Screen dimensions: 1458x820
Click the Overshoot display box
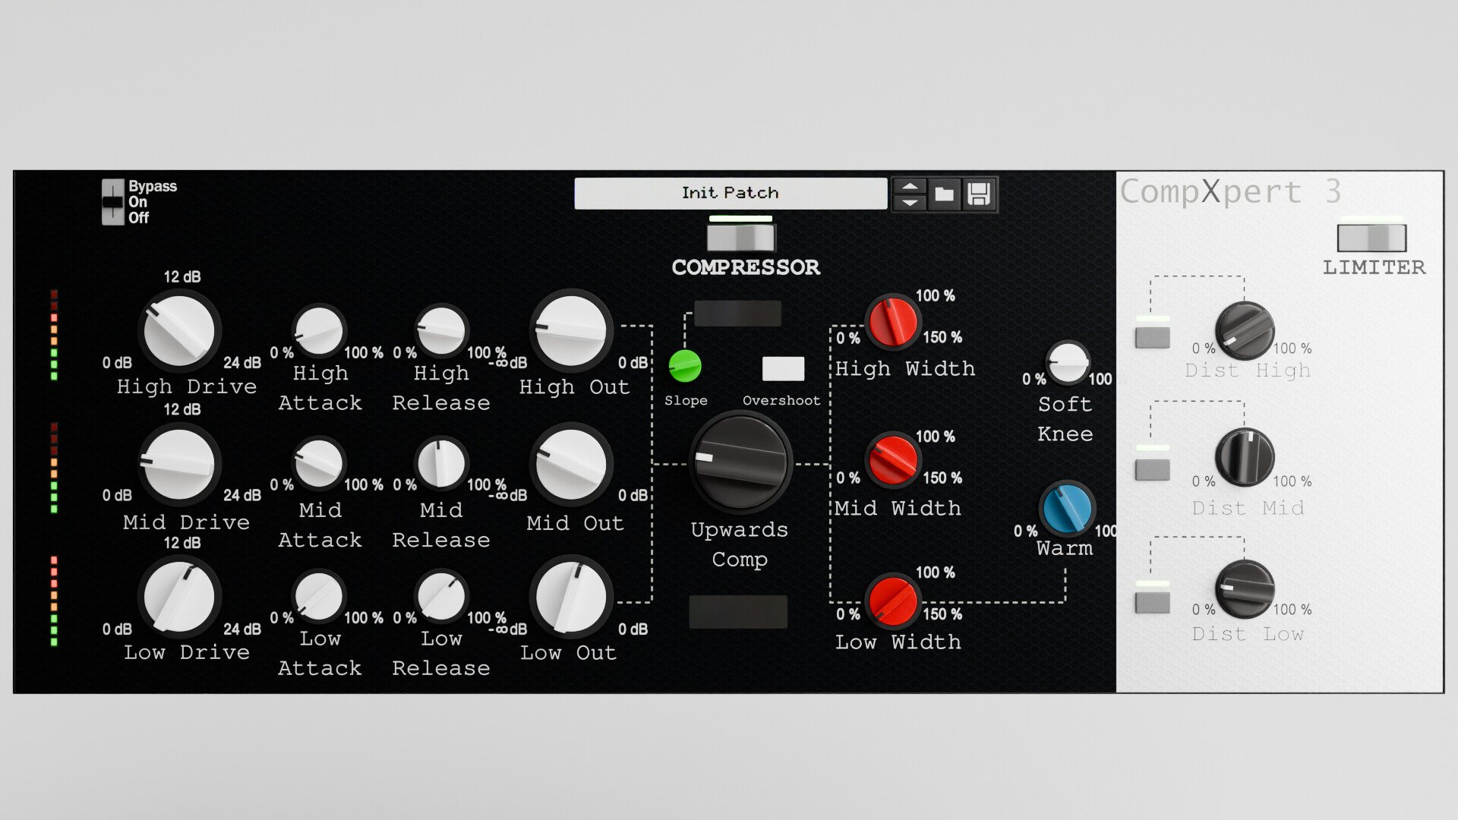[x=783, y=368]
